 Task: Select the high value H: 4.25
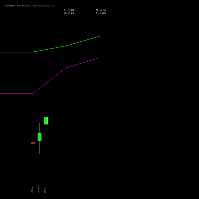pos(101,10)
